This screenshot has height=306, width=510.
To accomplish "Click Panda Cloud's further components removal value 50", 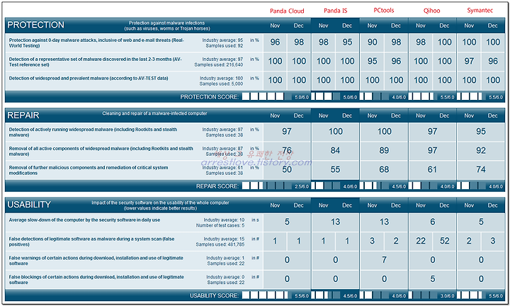I will [287, 169].
